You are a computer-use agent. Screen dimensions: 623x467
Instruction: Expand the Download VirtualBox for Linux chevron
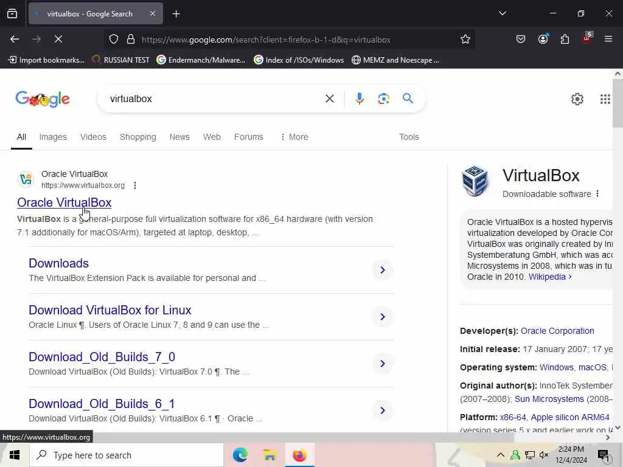coord(383,317)
